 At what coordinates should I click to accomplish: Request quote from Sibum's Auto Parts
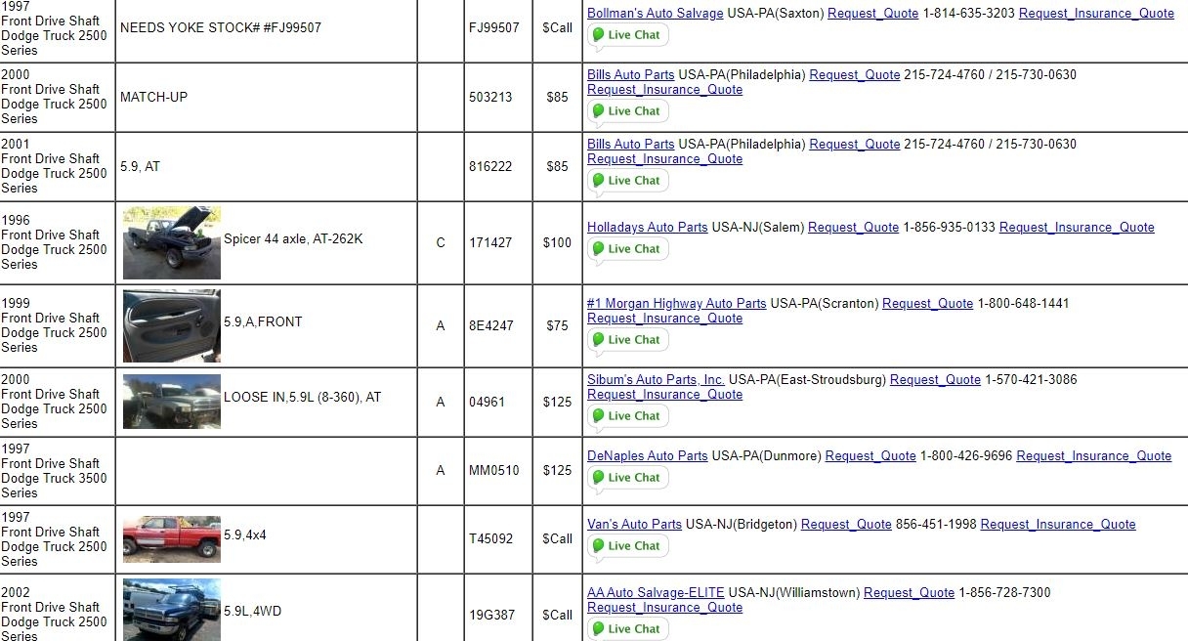click(x=935, y=380)
